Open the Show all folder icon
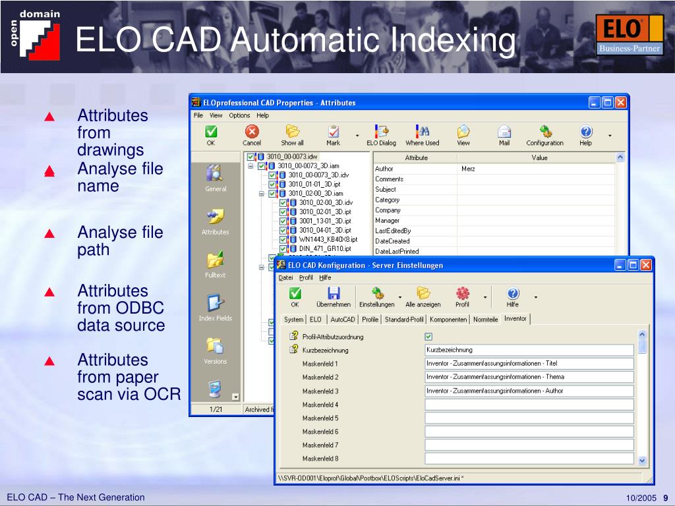 point(292,131)
